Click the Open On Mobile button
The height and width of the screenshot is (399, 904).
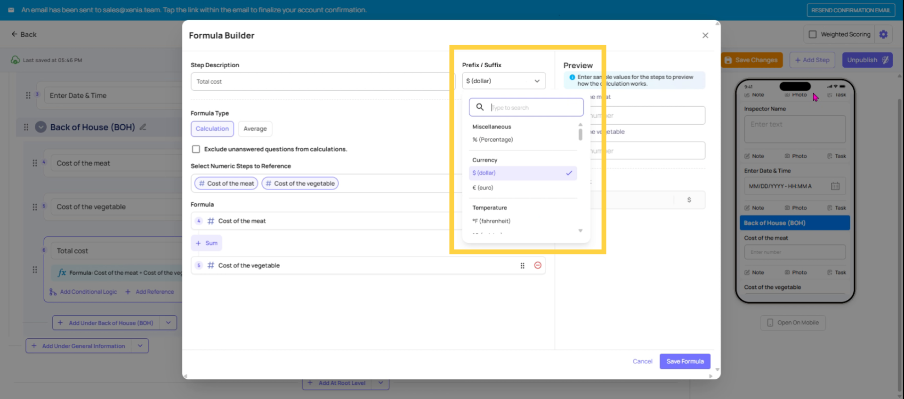click(x=793, y=323)
